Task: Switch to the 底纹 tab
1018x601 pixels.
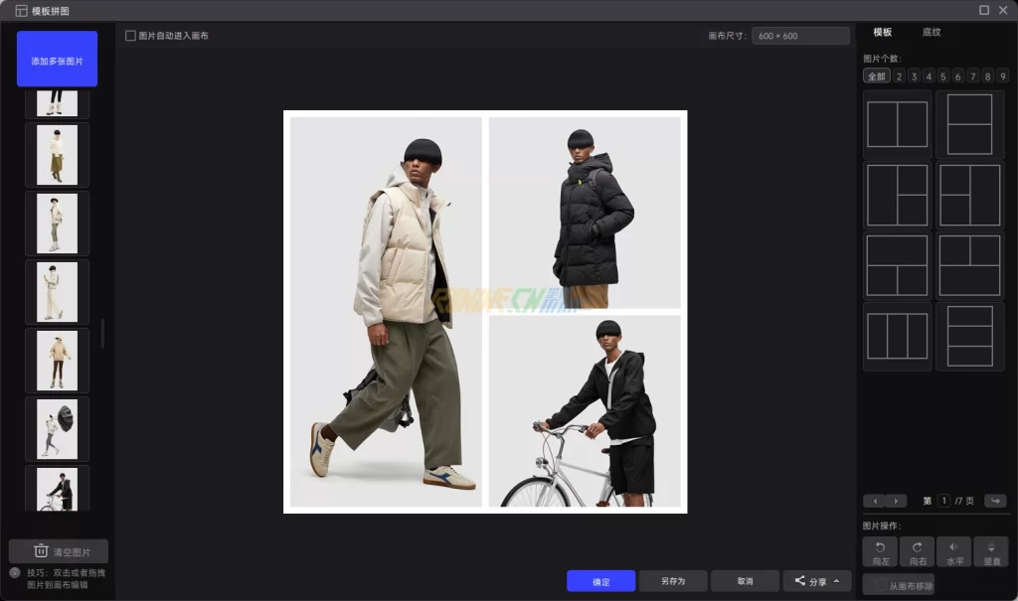Action: (x=932, y=32)
